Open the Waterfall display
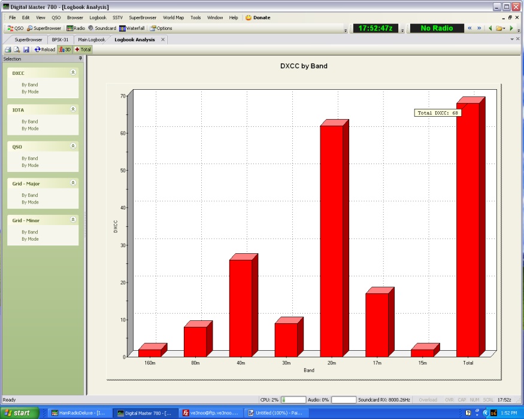 [x=132, y=28]
